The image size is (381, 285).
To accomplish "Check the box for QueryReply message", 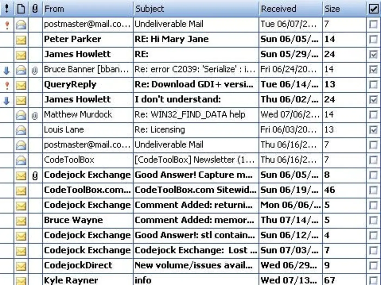I will 373,85.
